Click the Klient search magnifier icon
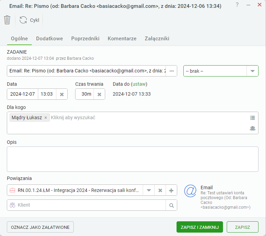Image resolution: width=266 pixels, height=236 pixels. (x=171, y=205)
